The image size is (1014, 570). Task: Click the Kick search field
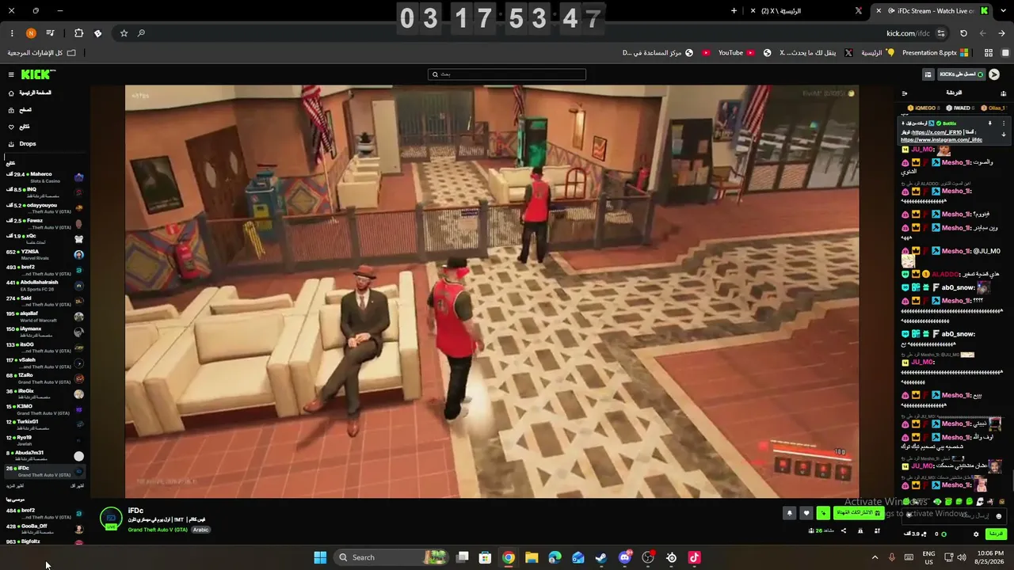point(507,74)
